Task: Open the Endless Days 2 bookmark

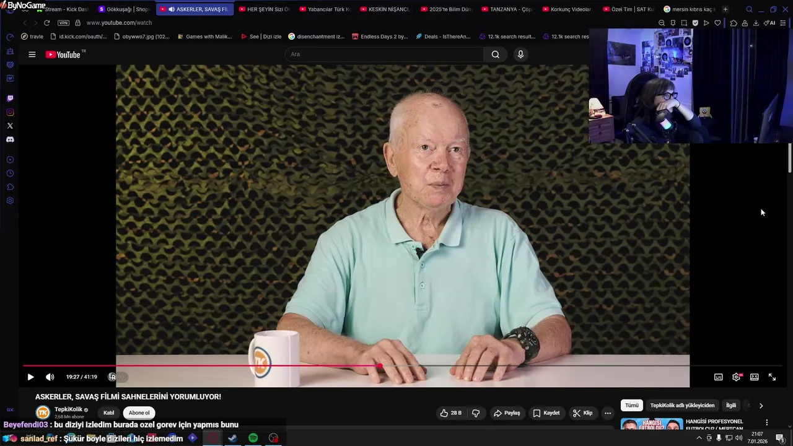Action: (x=380, y=37)
